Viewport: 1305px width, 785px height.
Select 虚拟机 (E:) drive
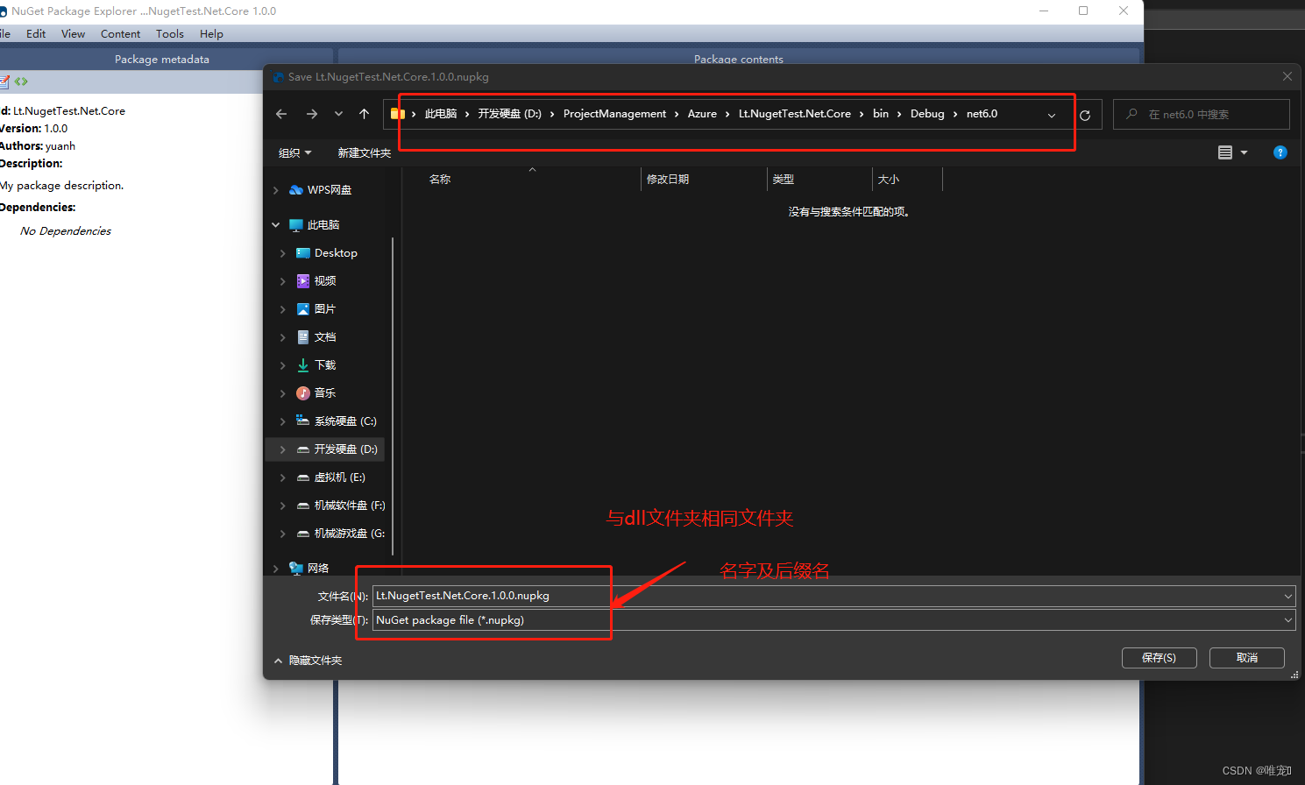330,477
